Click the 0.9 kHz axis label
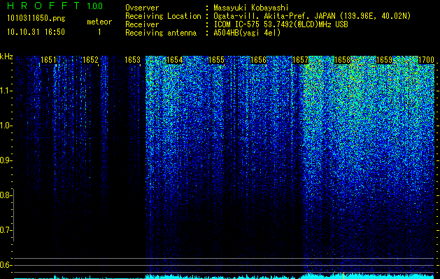Image resolution: width=440 pixels, height=279 pixels. (5, 160)
